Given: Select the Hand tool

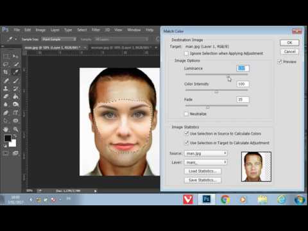Looking at the screenshot, I should (6, 129).
